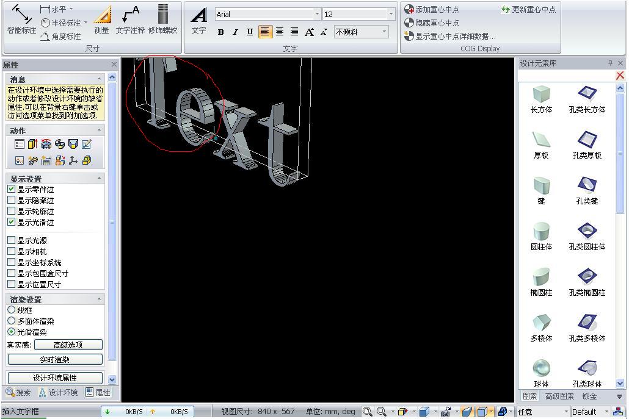Increase the font size with large A icon

309,32
